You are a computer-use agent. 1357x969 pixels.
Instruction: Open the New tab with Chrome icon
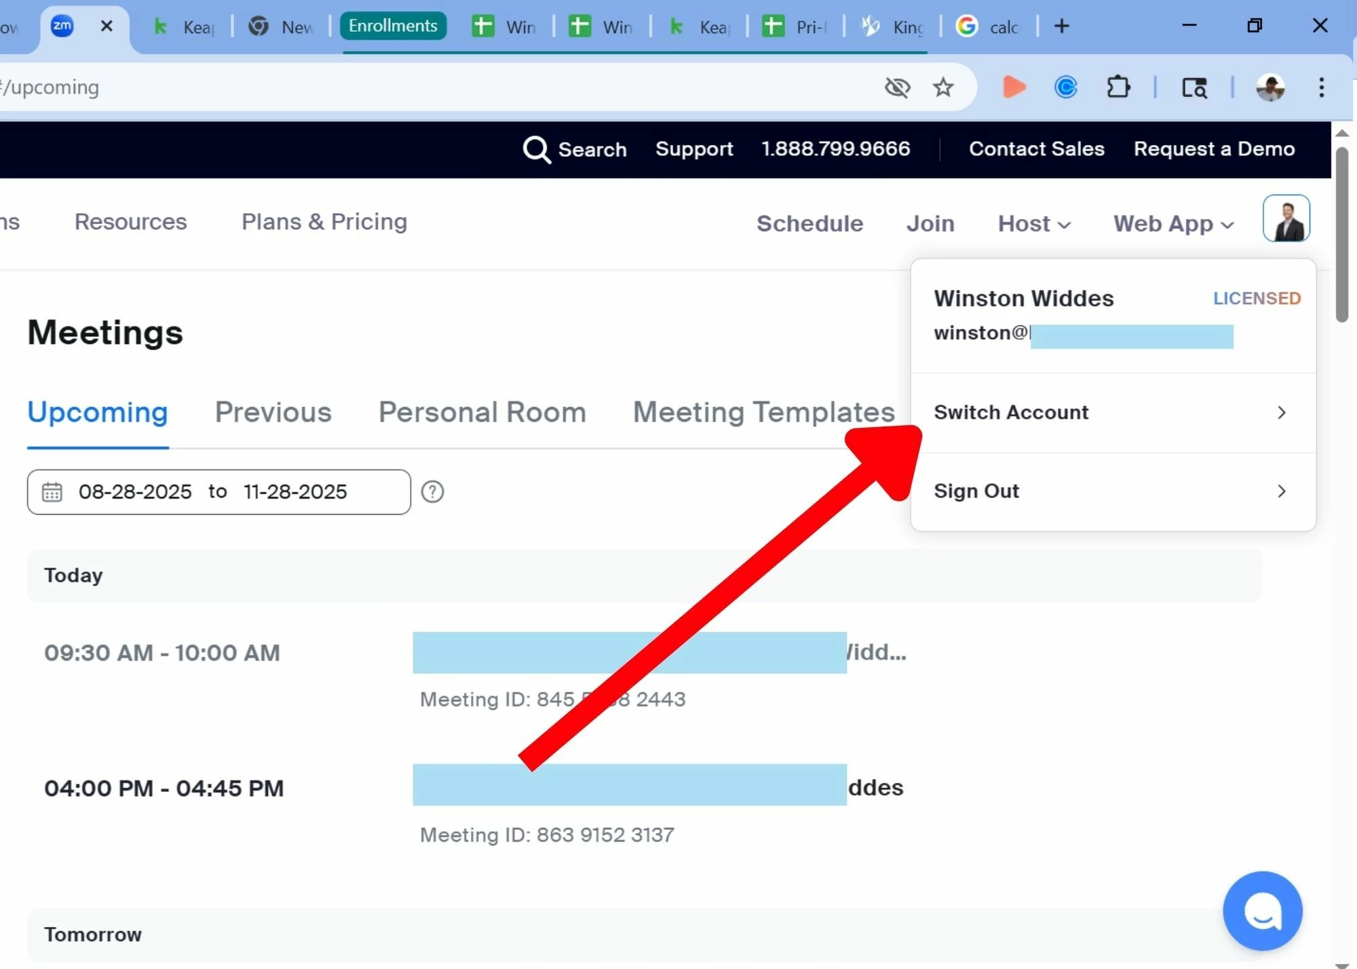pos(280,27)
